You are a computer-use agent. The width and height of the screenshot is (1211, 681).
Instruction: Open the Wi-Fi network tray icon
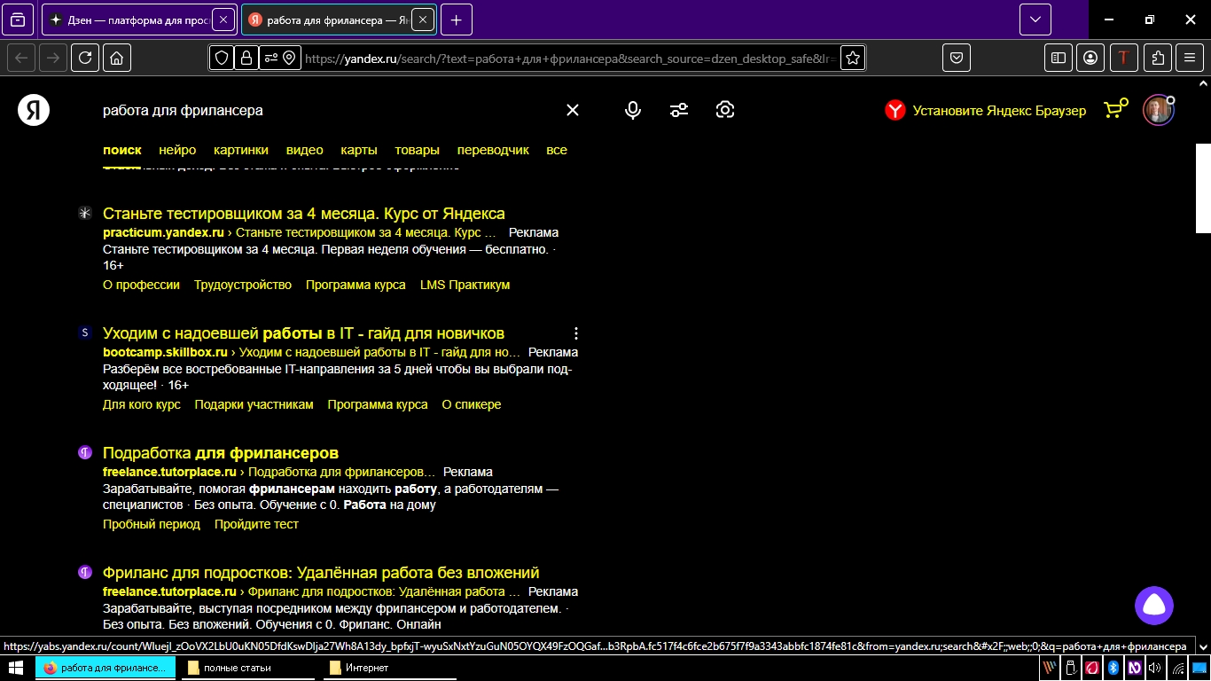(1177, 668)
